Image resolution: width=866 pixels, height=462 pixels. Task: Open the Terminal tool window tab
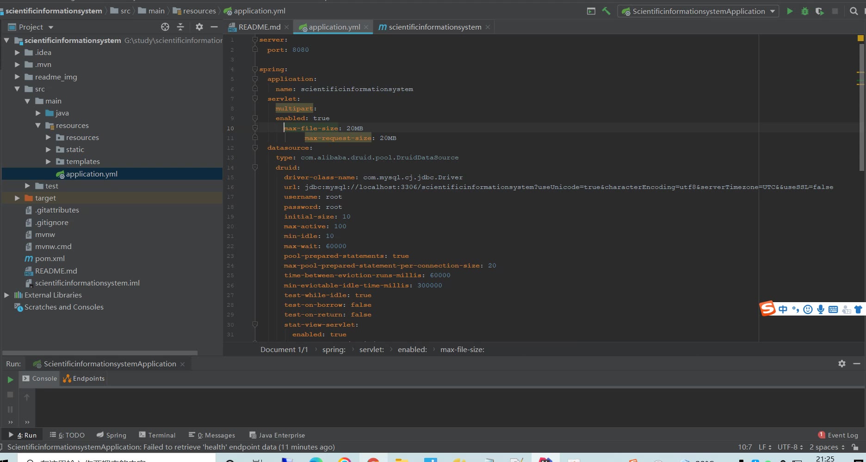157,435
